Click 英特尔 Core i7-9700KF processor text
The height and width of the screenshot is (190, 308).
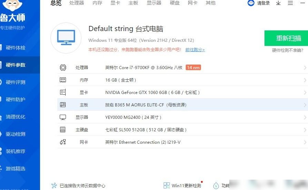144,68
